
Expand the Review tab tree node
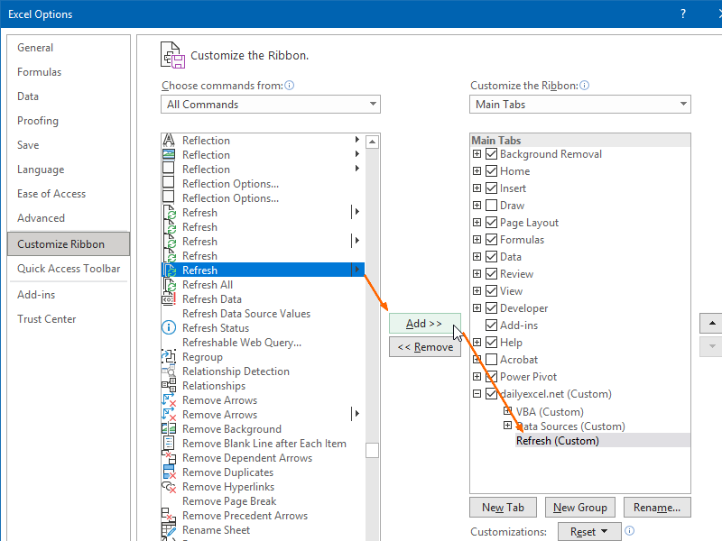point(477,274)
